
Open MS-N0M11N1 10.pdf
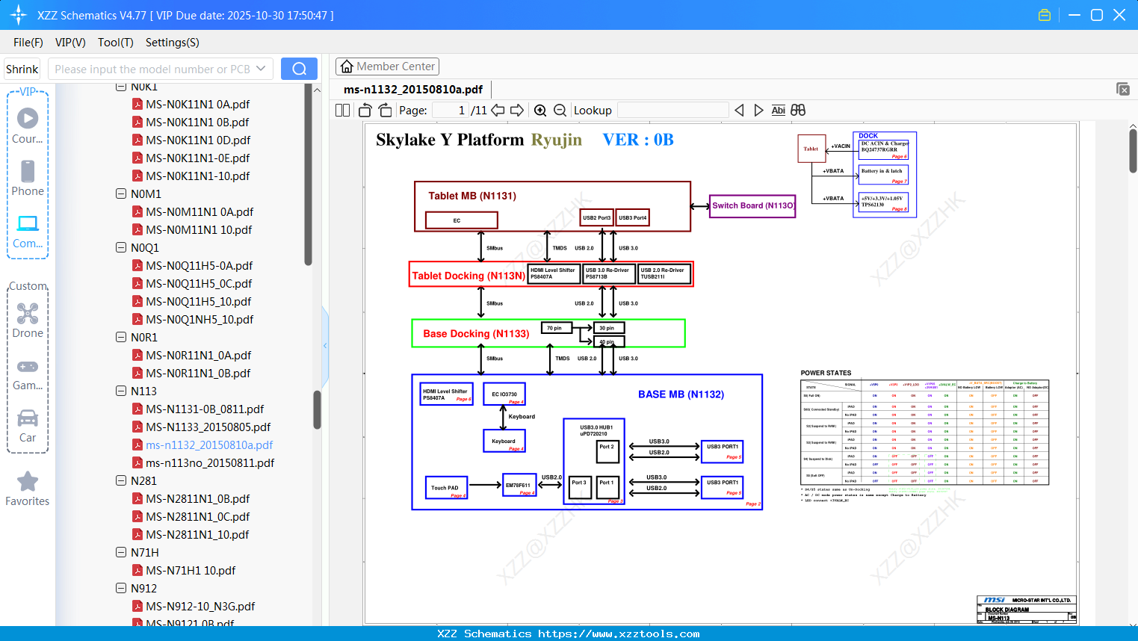click(x=199, y=229)
